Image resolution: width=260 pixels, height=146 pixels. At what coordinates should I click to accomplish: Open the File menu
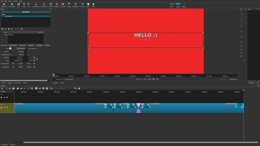[2, 1]
